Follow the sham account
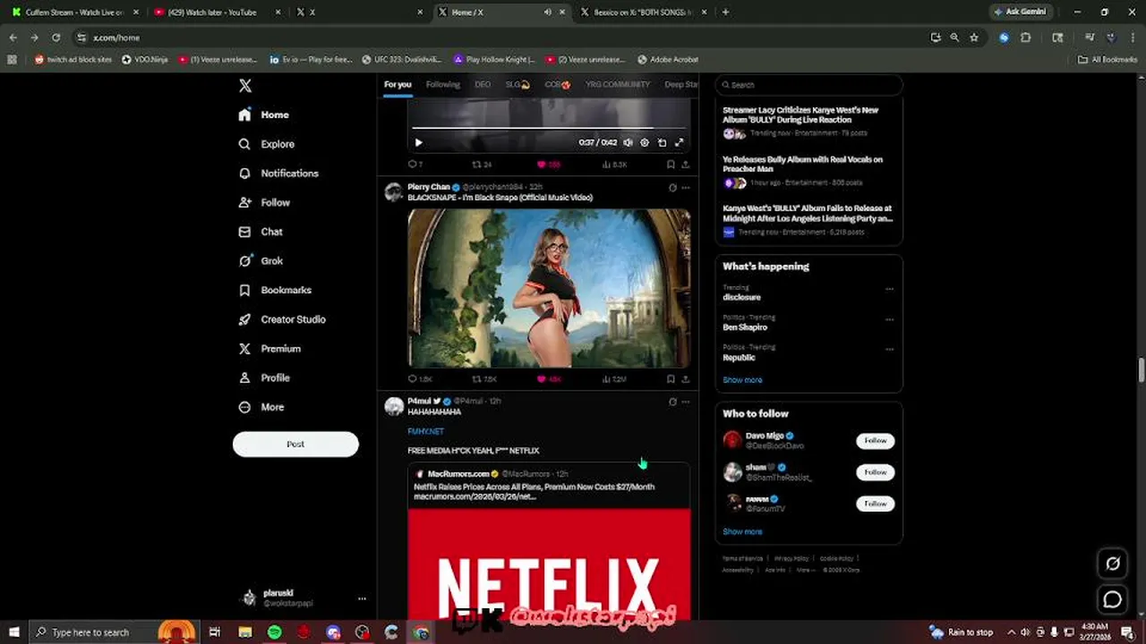This screenshot has height=644, width=1146. coord(875,472)
